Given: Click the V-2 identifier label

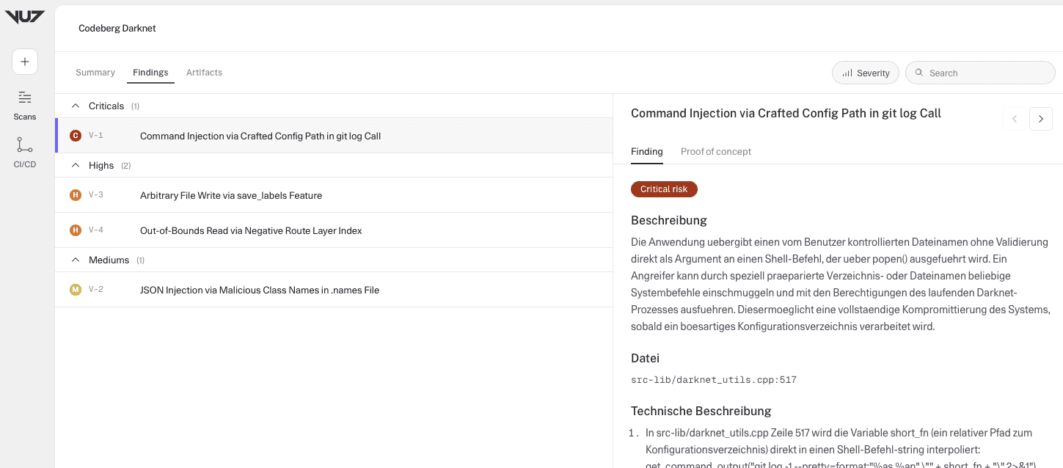Looking at the screenshot, I should pos(96,290).
